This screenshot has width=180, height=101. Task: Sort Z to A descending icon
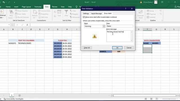point(55,16)
